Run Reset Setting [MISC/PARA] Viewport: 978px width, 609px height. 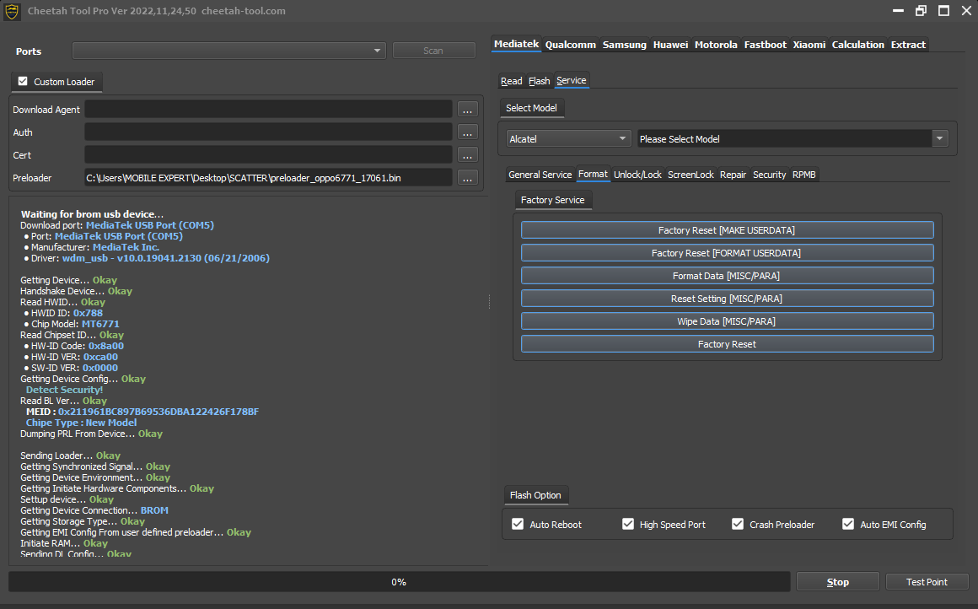coord(727,299)
